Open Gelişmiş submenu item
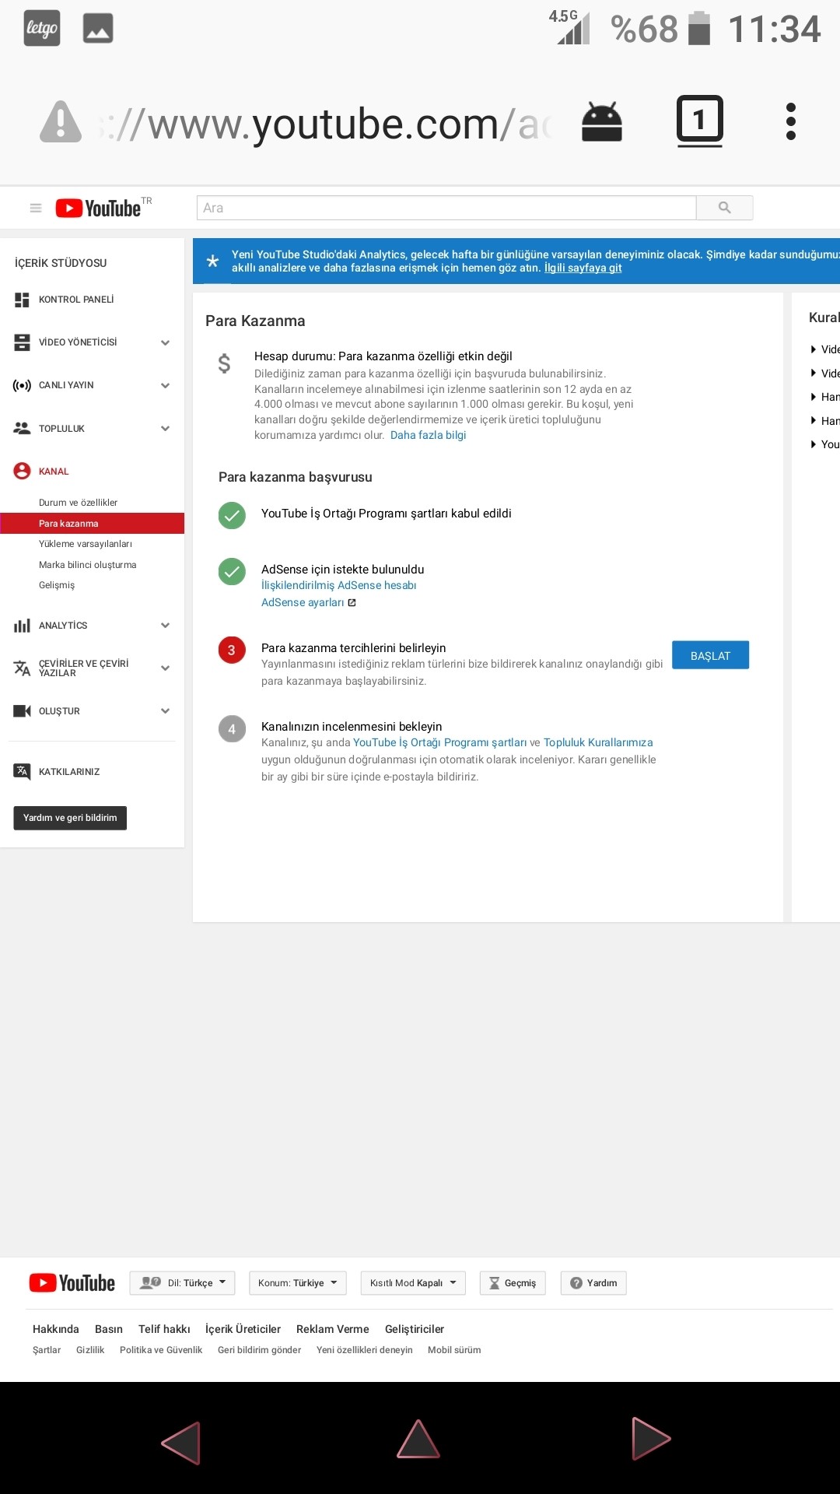The height and width of the screenshot is (1494, 840). tap(57, 585)
